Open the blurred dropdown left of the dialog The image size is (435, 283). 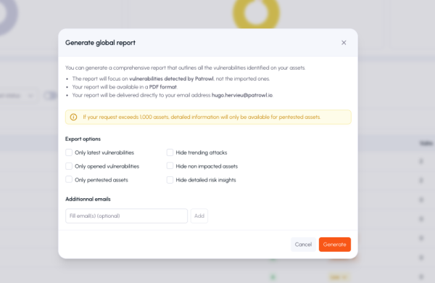(18, 96)
